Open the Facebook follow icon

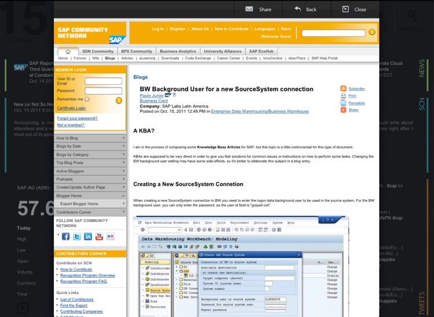[x=65, y=237]
